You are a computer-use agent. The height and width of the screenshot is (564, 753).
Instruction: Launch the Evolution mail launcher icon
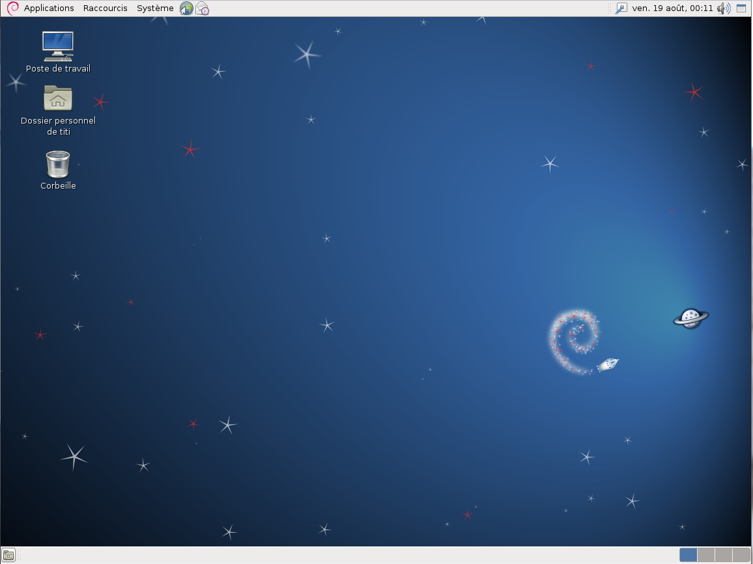[202, 8]
